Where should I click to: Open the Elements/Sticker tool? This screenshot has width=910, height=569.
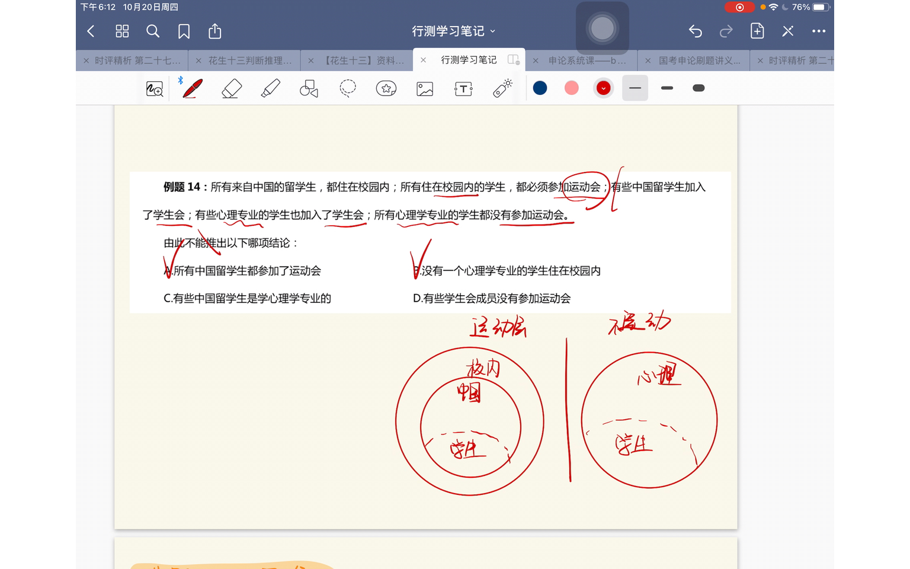click(386, 88)
